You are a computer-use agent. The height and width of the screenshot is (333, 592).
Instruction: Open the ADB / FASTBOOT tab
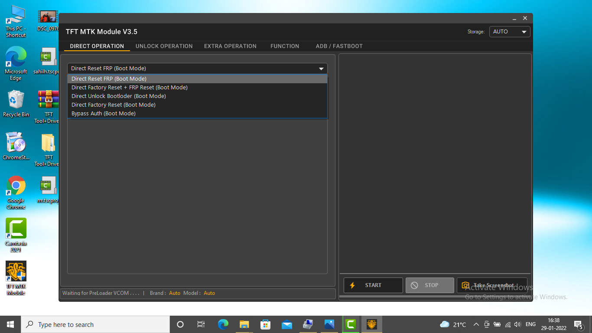tap(339, 46)
